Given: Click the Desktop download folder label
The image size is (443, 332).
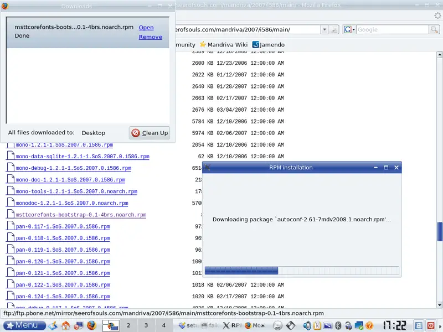Looking at the screenshot, I should pos(93,133).
